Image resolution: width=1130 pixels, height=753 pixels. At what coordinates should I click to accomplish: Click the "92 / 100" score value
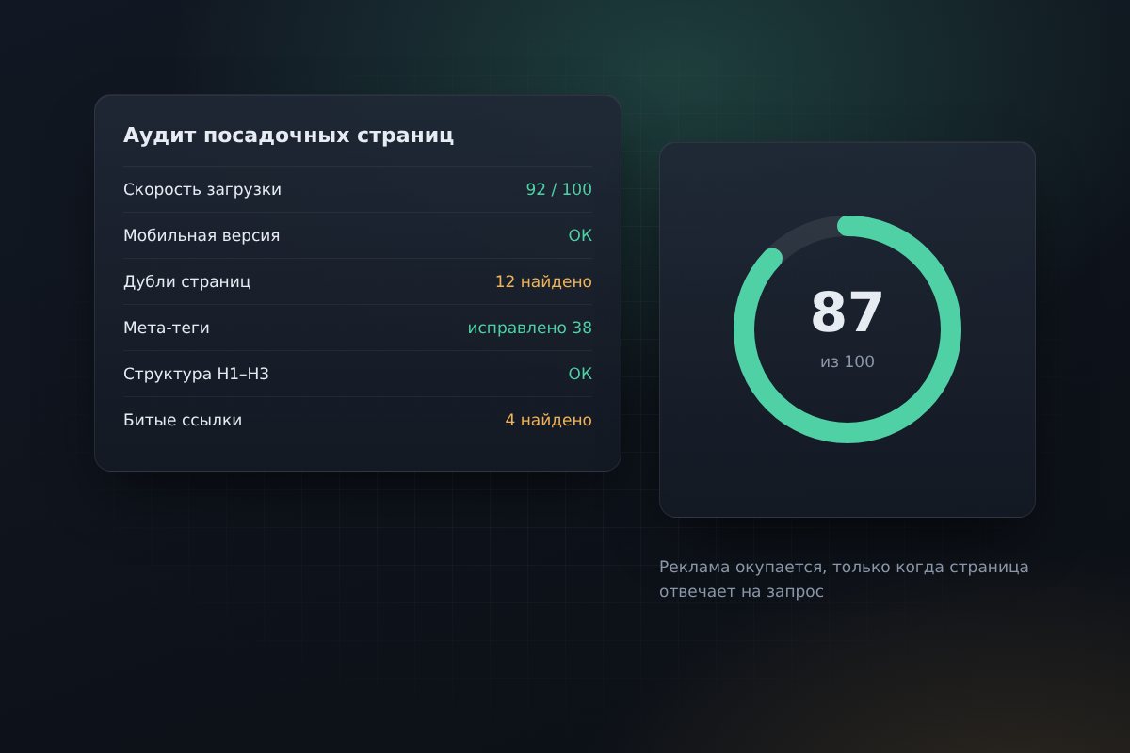coord(559,190)
